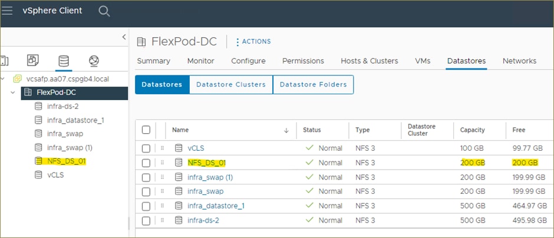This screenshot has height=238, width=554.
Task: Select NFS_DS_01 in the inventory tree
Action: pyautogui.click(x=67, y=161)
